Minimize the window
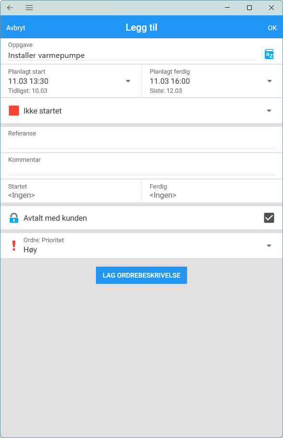 227,8
